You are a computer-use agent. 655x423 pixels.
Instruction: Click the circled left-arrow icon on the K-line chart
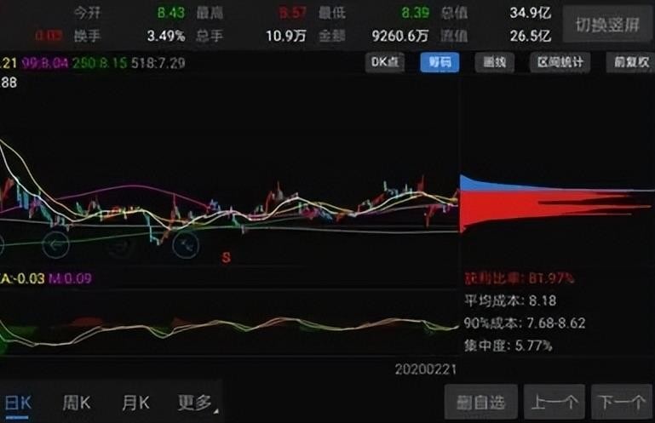pos(56,245)
